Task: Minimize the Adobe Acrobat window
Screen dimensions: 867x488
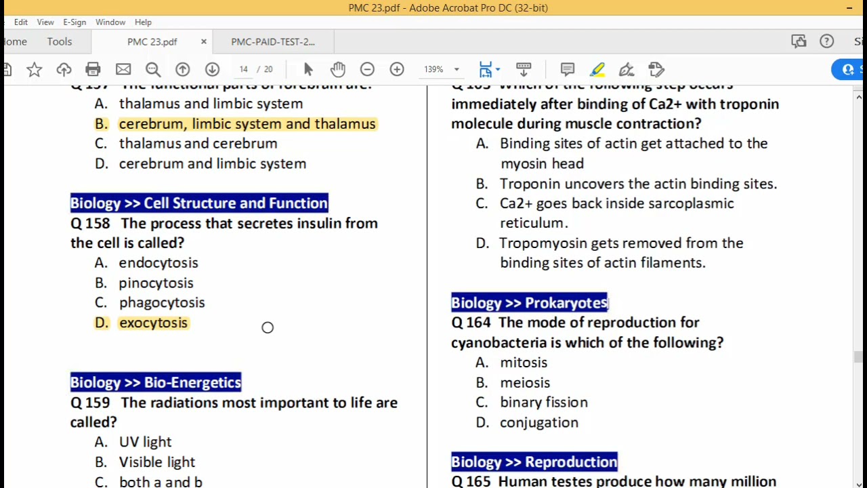Action: (x=849, y=7)
